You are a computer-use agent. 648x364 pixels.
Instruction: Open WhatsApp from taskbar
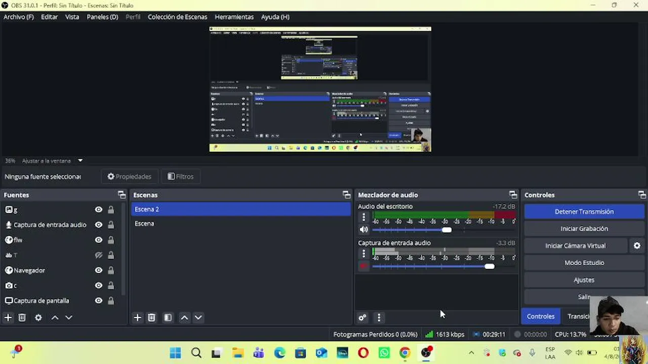[384, 353]
